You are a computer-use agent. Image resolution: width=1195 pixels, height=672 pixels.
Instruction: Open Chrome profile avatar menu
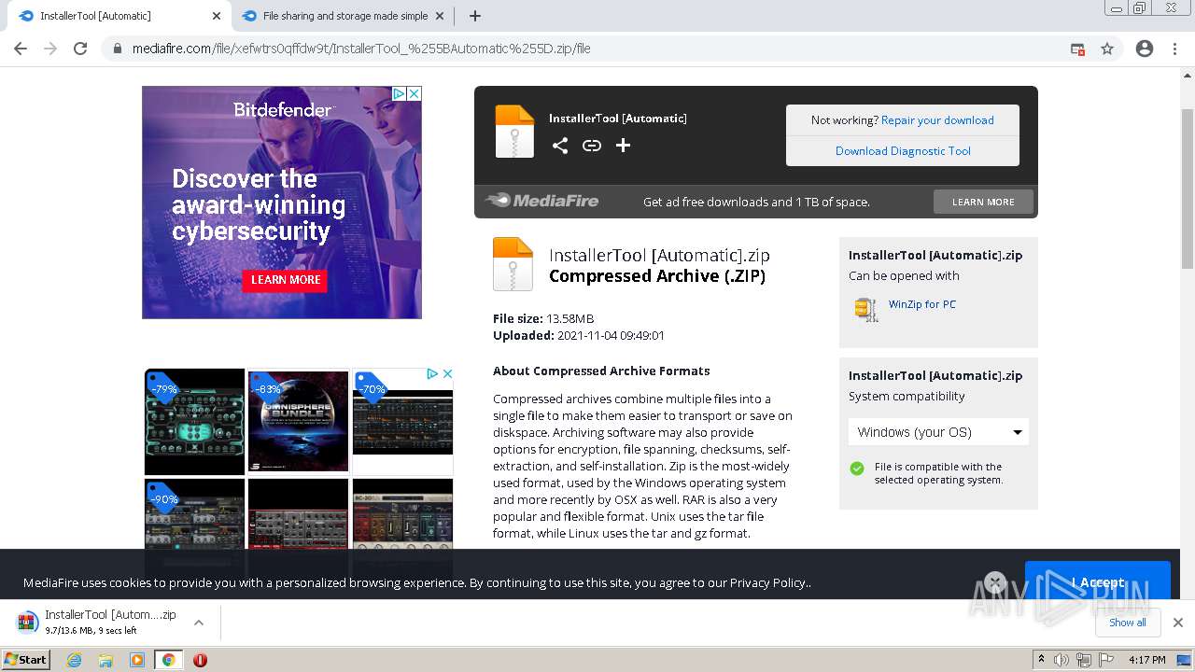(x=1145, y=49)
